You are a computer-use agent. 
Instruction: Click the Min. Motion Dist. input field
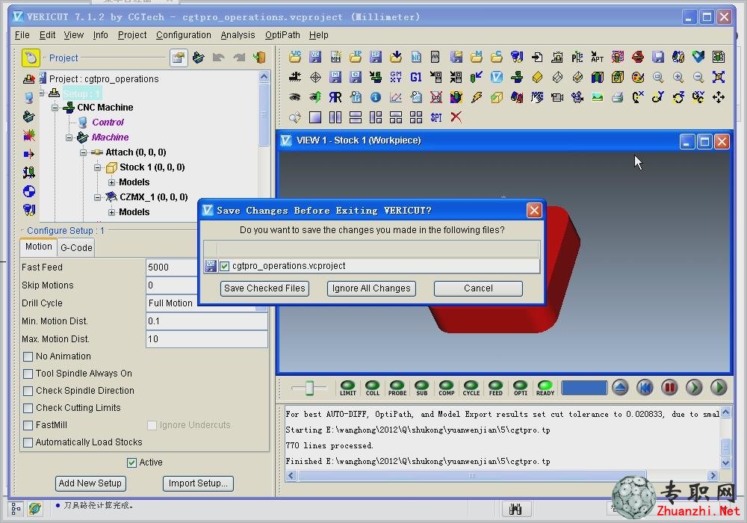point(207,321)
